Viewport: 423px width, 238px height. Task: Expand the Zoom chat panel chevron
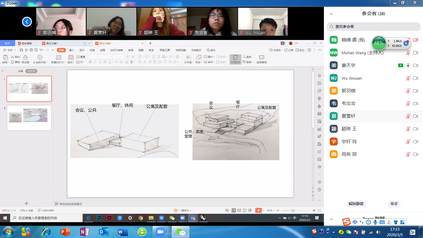(331, 219)
